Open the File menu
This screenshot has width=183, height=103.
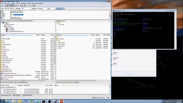2,3
